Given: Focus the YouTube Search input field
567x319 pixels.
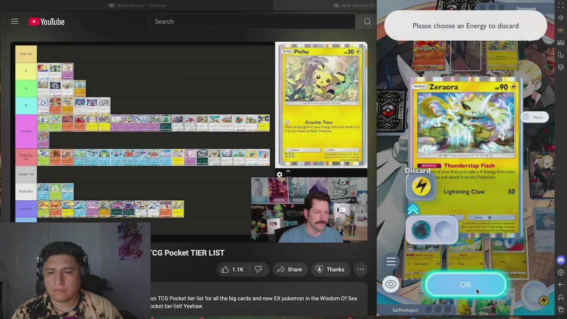Looking at the screenshot, I should tap(252, 21).
